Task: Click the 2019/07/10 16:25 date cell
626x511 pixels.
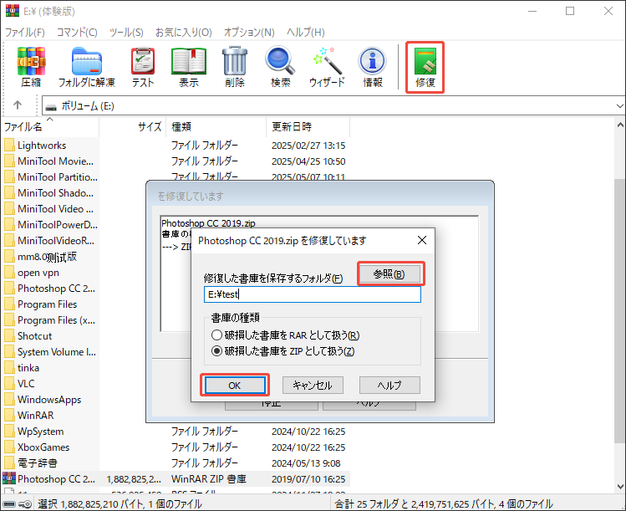Action: point(308,478)
